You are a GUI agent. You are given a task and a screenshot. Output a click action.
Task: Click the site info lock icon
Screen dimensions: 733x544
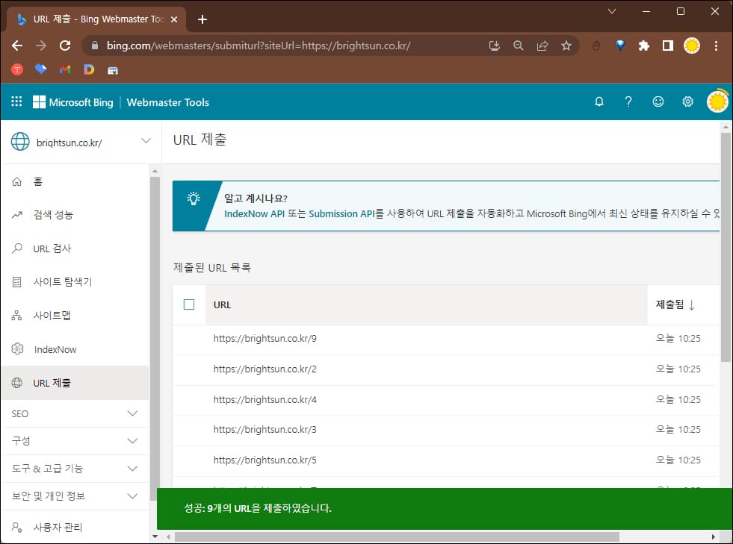(x=95, y=46)
